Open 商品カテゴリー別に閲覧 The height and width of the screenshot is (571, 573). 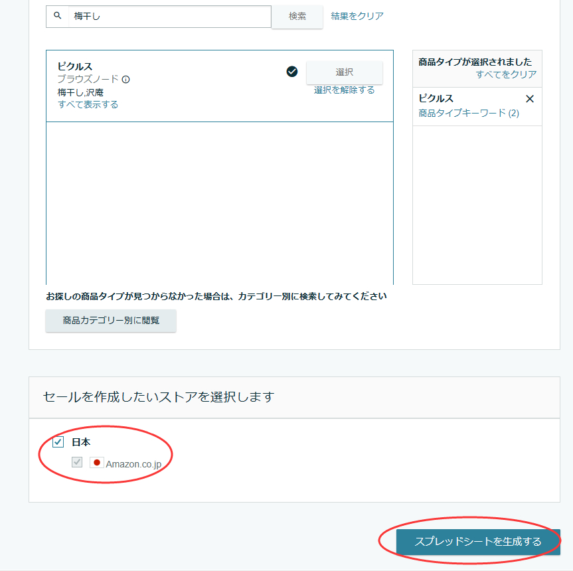(x=111, y=321)
